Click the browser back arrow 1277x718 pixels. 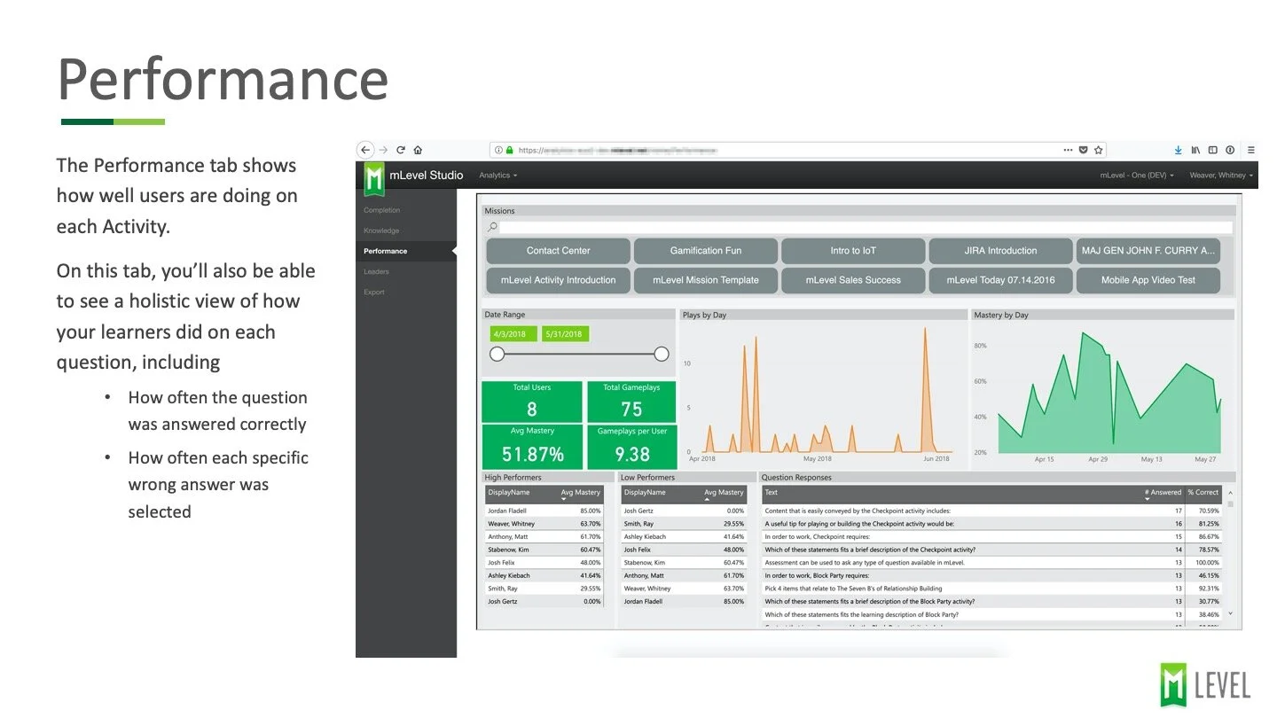[x=365, y=150]
